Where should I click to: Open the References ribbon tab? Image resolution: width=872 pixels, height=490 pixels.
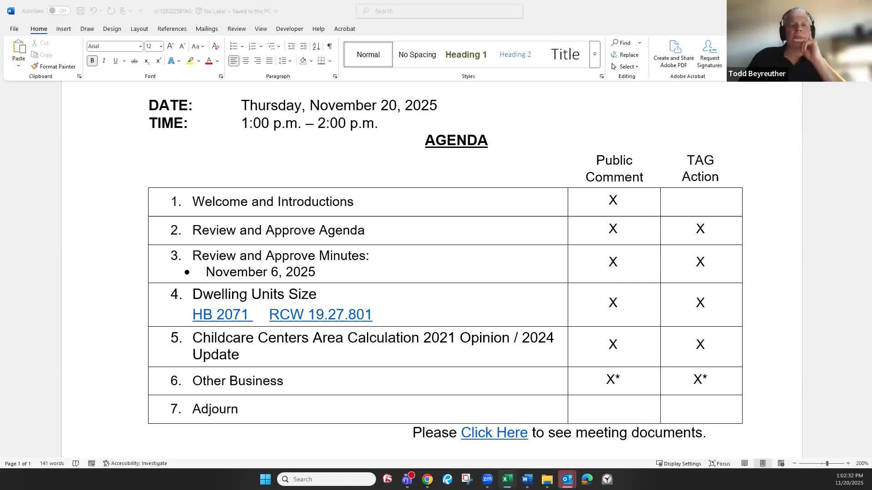click(x=172, y=29)
